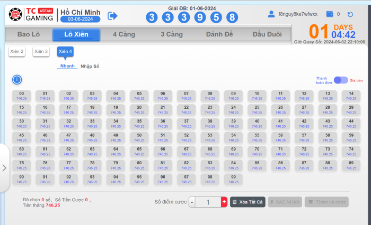371x225 pixels.
Task: Click the XÁC NHẬN button
Action: coord(285,202)
